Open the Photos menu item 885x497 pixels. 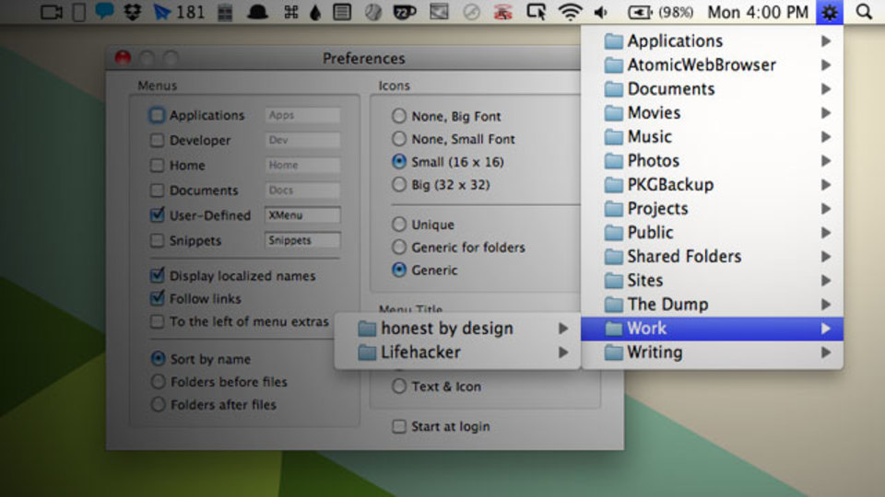[x=713, y=161]
